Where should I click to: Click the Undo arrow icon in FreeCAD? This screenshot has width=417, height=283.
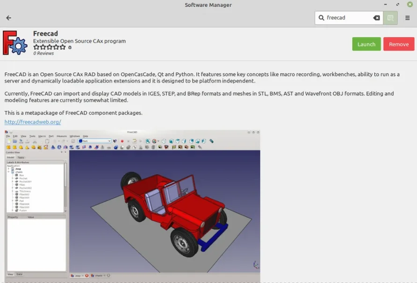(55, 141)
